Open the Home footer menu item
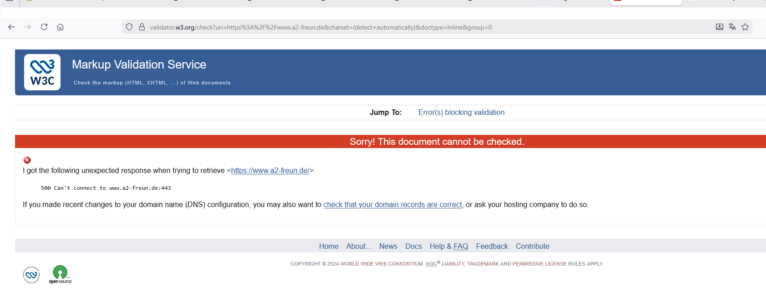Screen dimensions: 766x296 click(x=328, y=247)
